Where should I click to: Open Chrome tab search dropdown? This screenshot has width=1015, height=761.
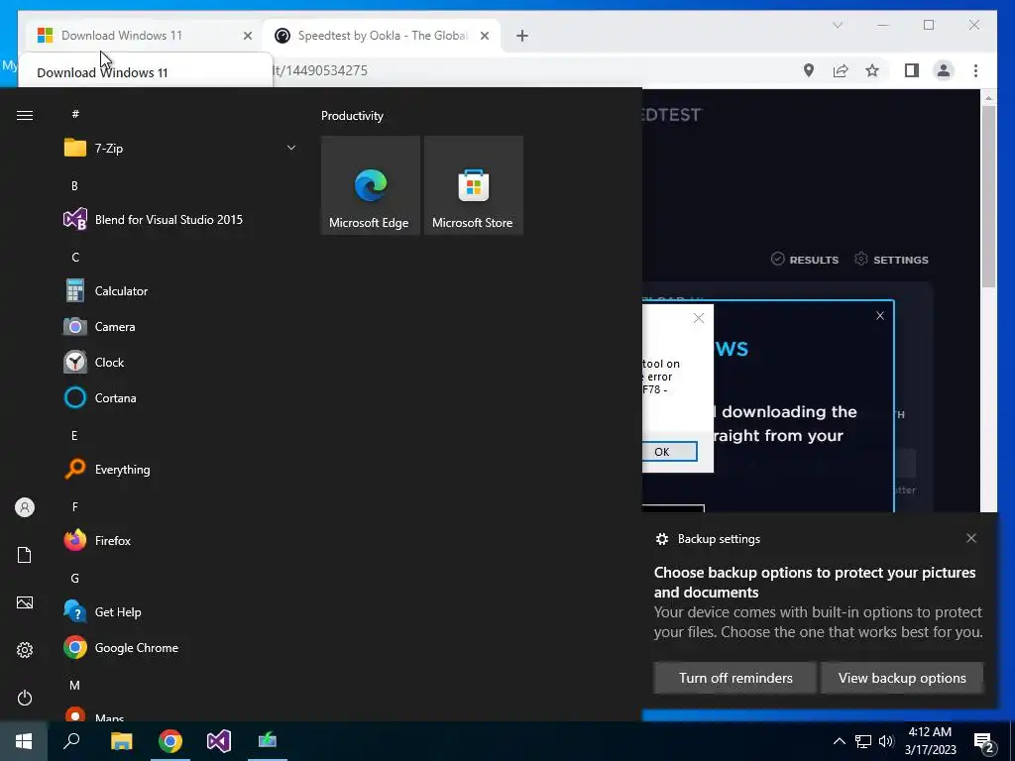coord(837,25)
